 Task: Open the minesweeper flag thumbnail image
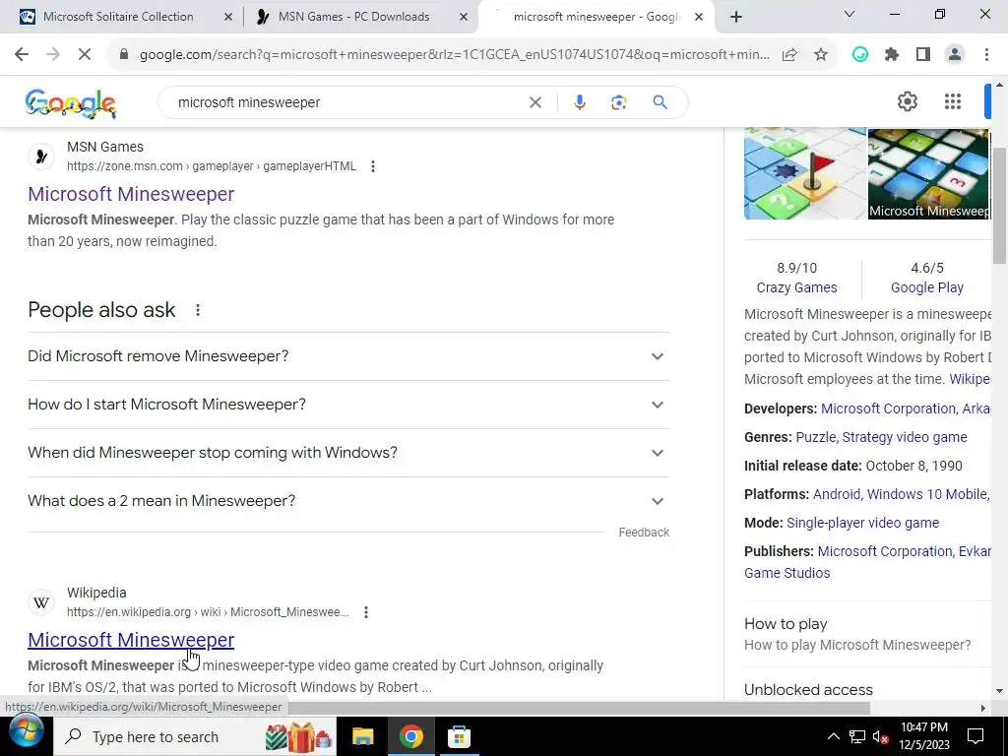click(x=805, y=173)
